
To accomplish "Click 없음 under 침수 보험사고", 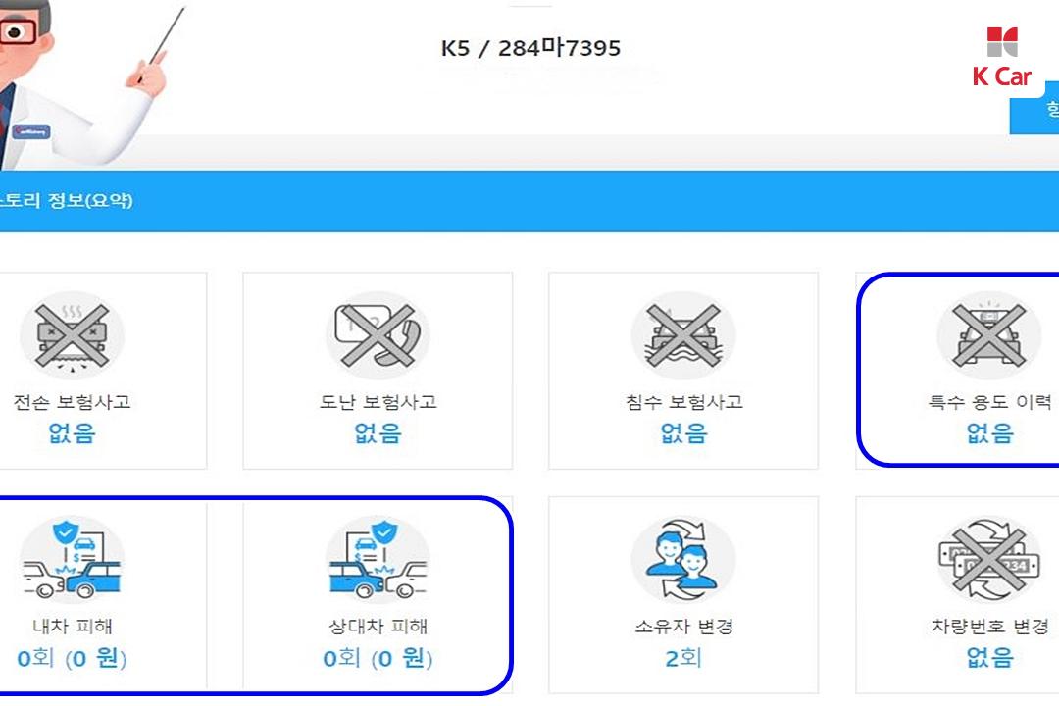I will [683, 433].
